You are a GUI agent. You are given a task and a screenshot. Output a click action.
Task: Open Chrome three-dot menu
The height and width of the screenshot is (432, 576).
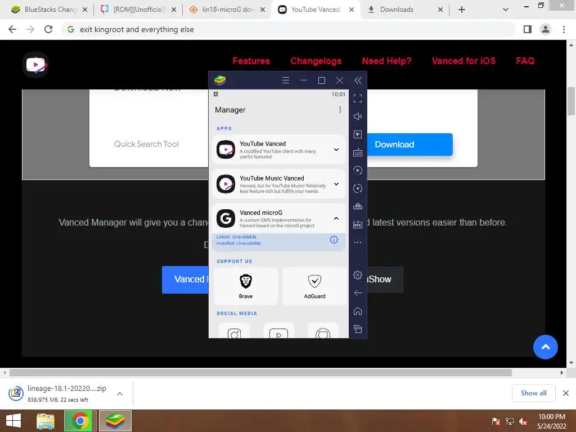pyautogui.click(x=564, y=29)
